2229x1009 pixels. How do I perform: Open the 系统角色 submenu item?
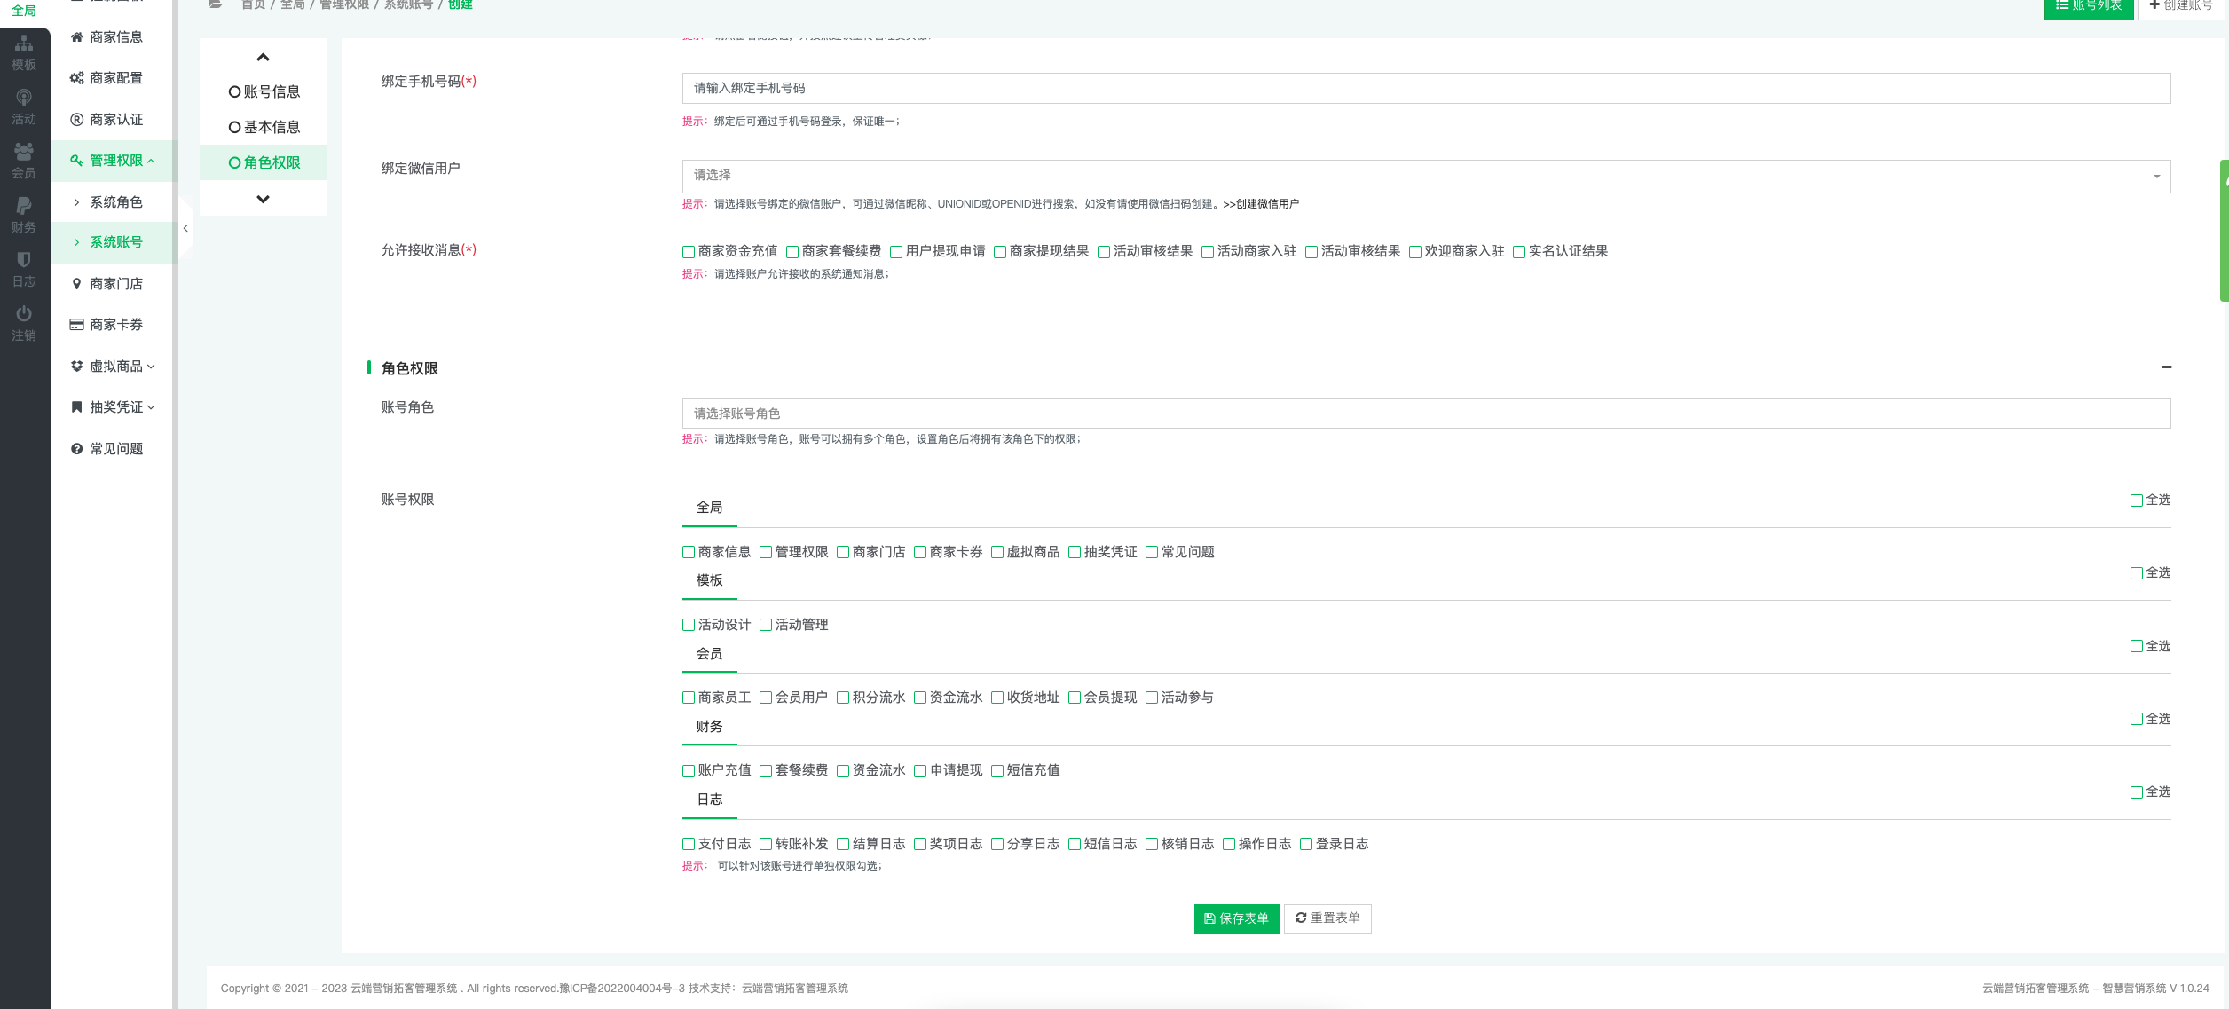coord(114,202)
